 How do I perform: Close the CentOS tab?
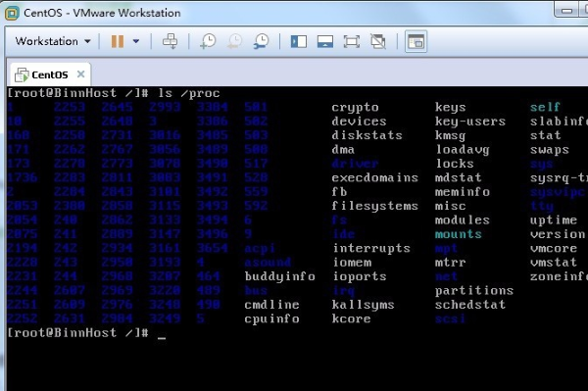tap(80, 74)
